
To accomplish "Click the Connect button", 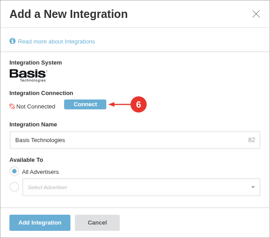I will coord(85,104).
